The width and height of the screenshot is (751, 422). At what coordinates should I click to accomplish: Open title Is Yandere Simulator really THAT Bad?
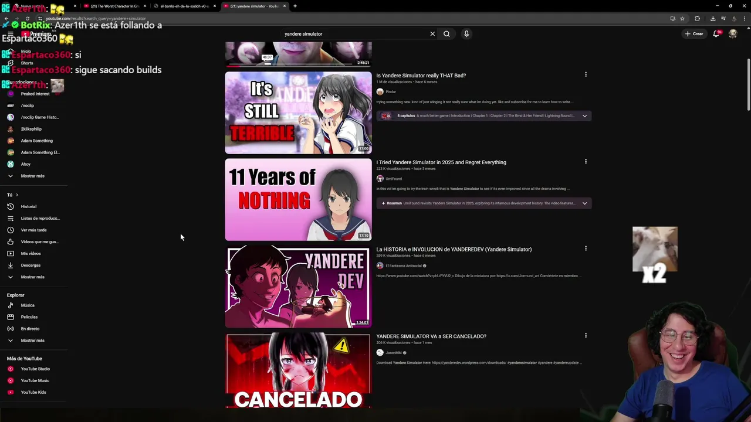421,76
